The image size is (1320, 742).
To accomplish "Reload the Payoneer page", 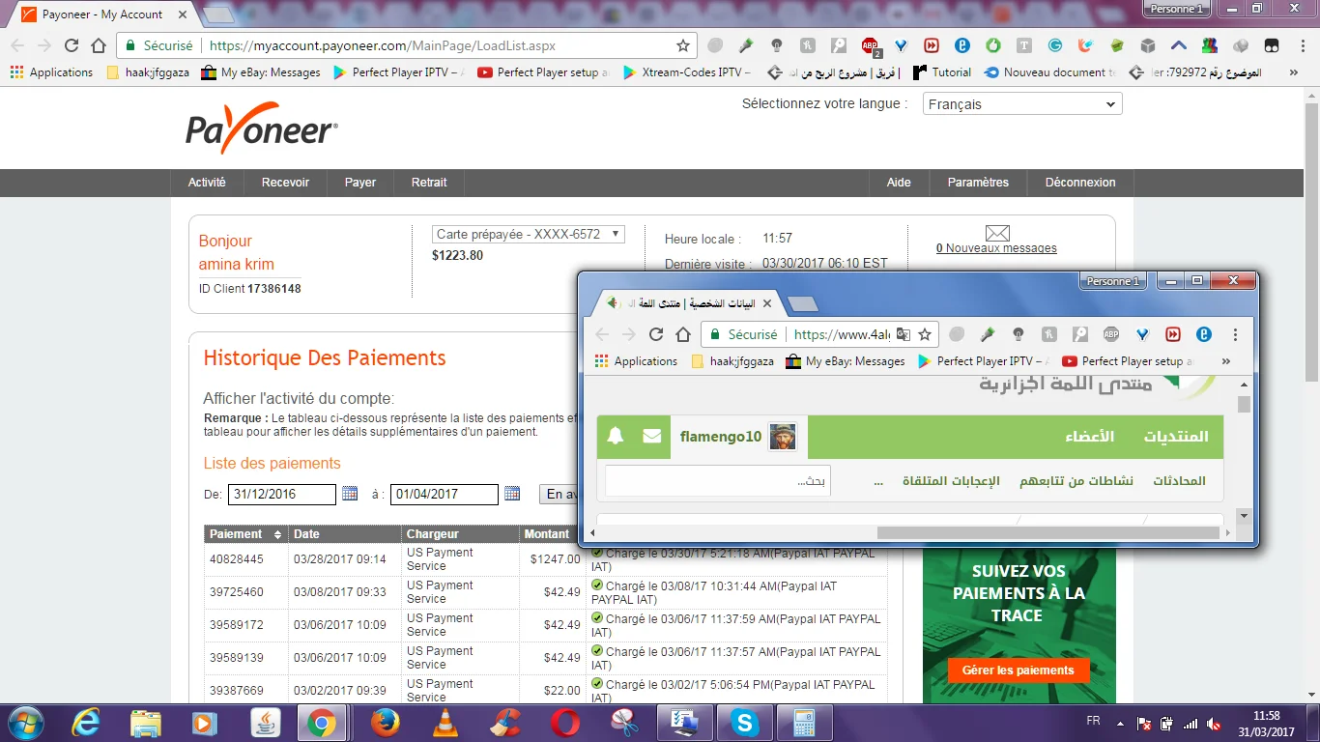I will (x=72, y=45).
